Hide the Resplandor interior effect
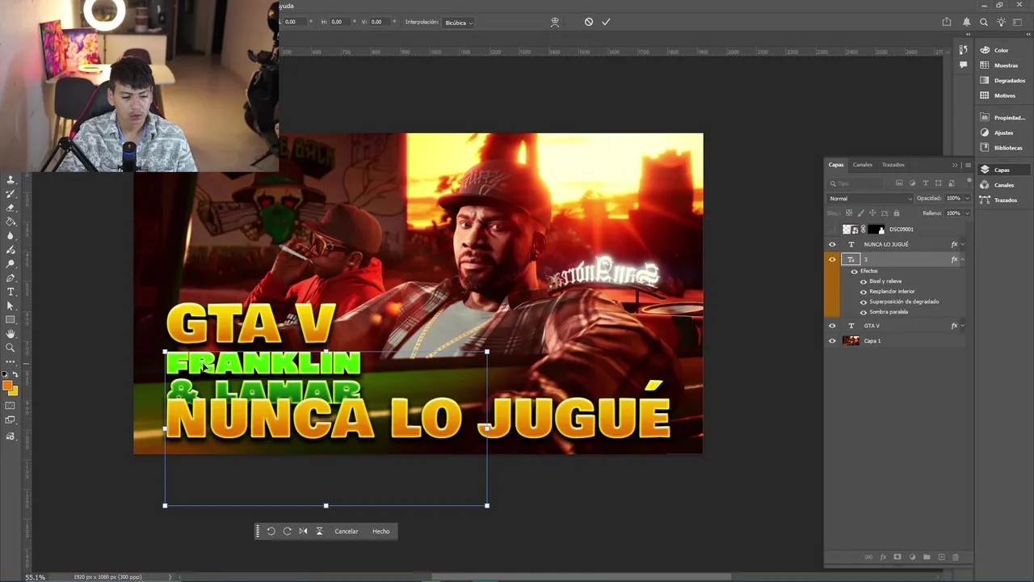 tap(864, 292)
